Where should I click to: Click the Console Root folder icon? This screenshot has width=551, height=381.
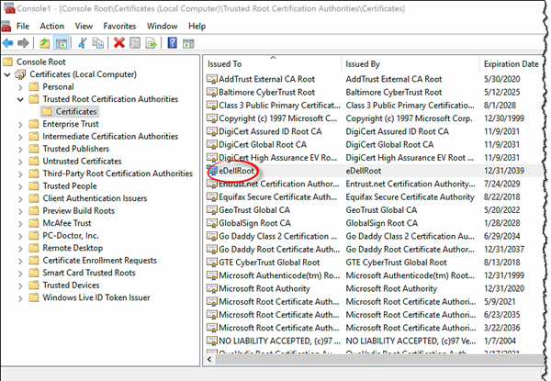tap(7, 62)
